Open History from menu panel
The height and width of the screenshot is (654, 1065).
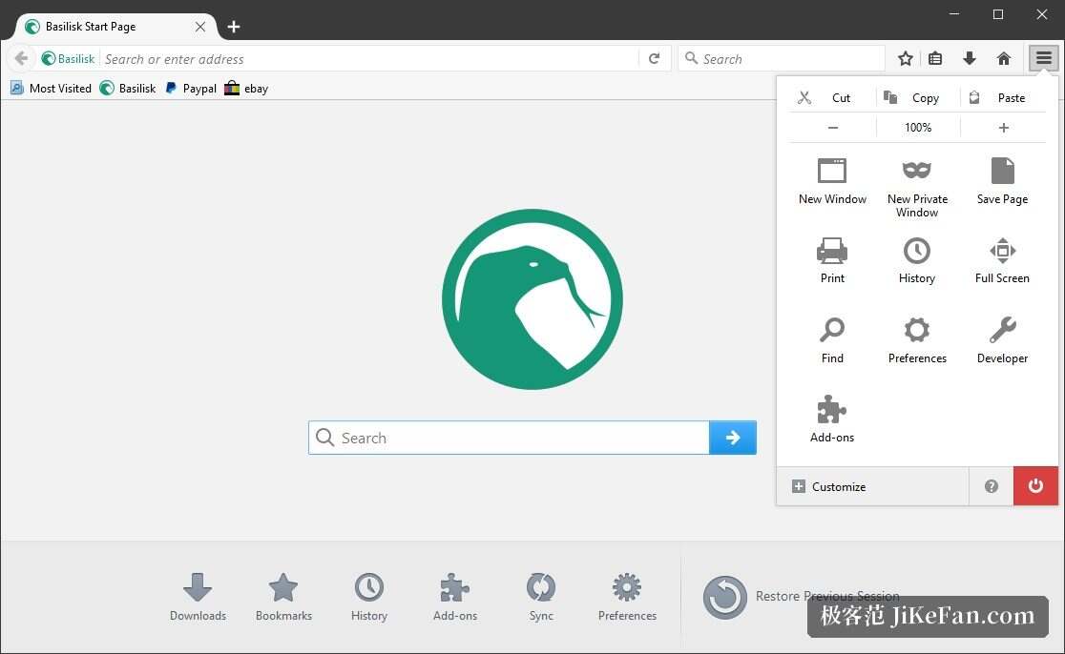[917, 260]
